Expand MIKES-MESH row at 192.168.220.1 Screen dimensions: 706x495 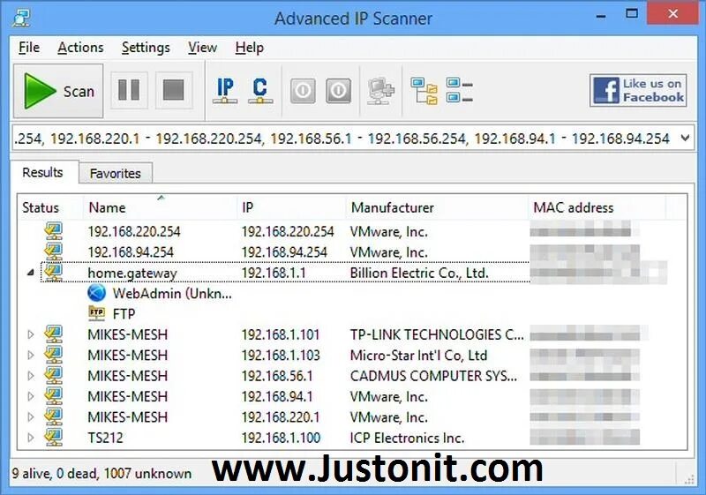coord(31,417)
